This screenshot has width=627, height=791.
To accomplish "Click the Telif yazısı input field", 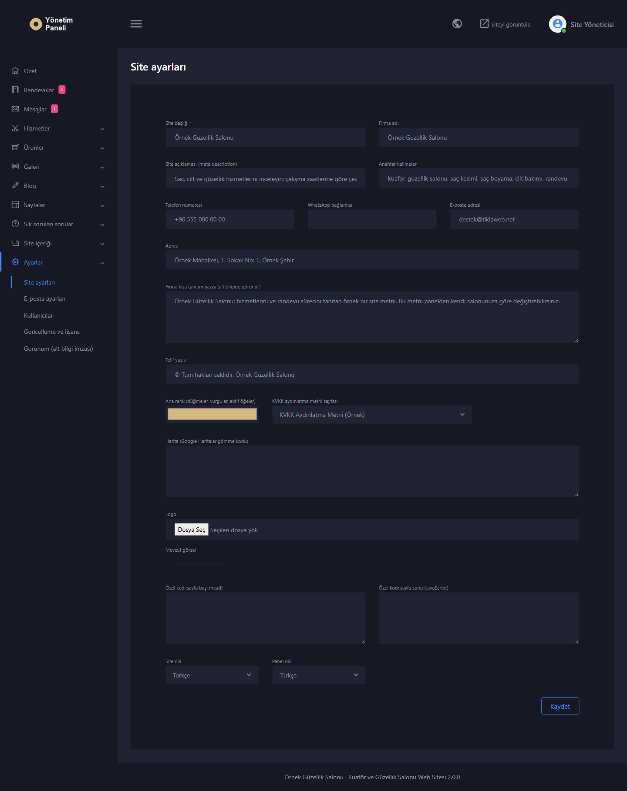I will 372,374.
